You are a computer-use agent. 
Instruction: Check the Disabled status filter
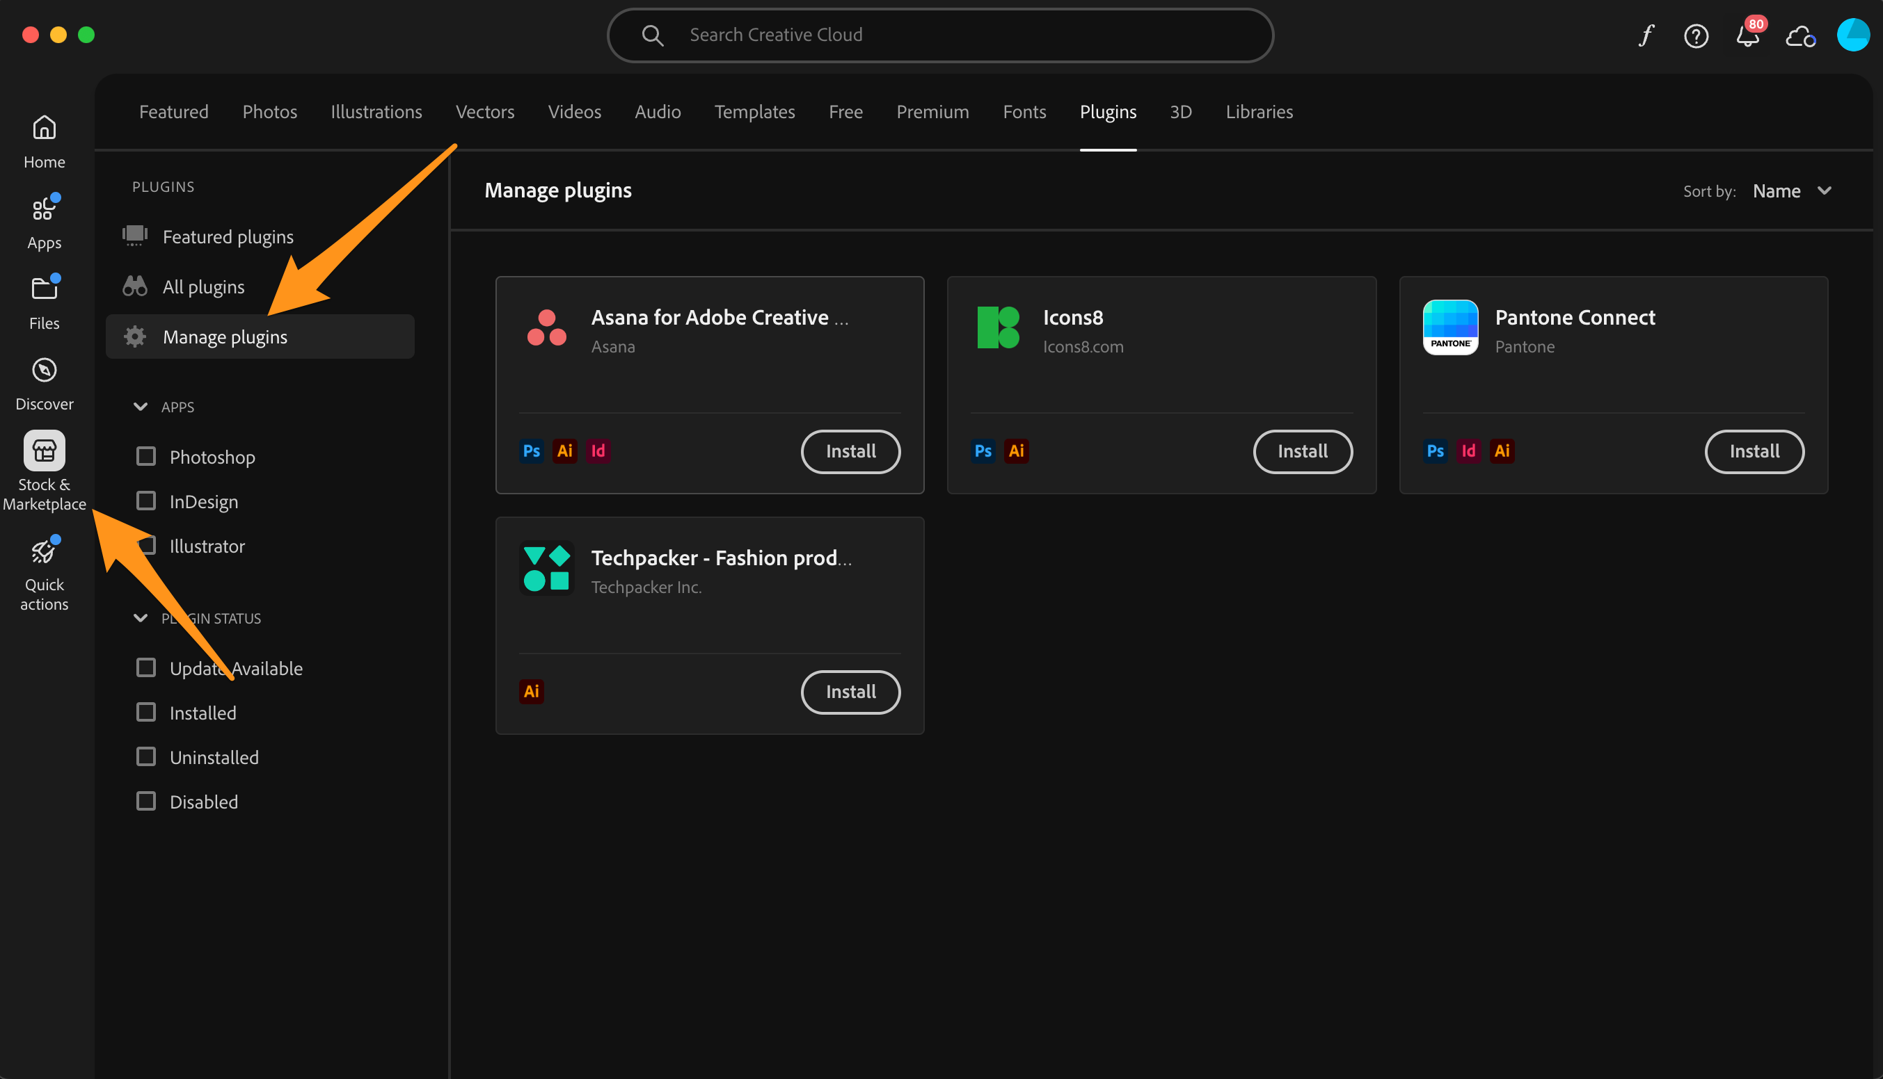pos(146,801)
